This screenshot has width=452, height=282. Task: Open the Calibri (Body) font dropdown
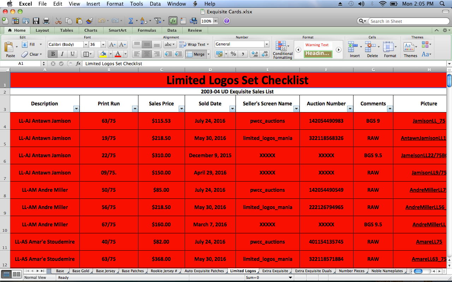point(85,44)
